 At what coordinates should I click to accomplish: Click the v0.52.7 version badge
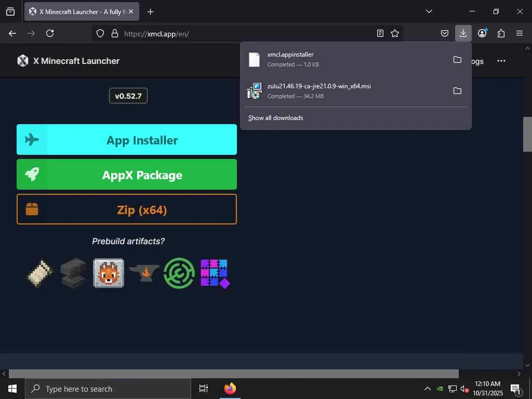128,96
